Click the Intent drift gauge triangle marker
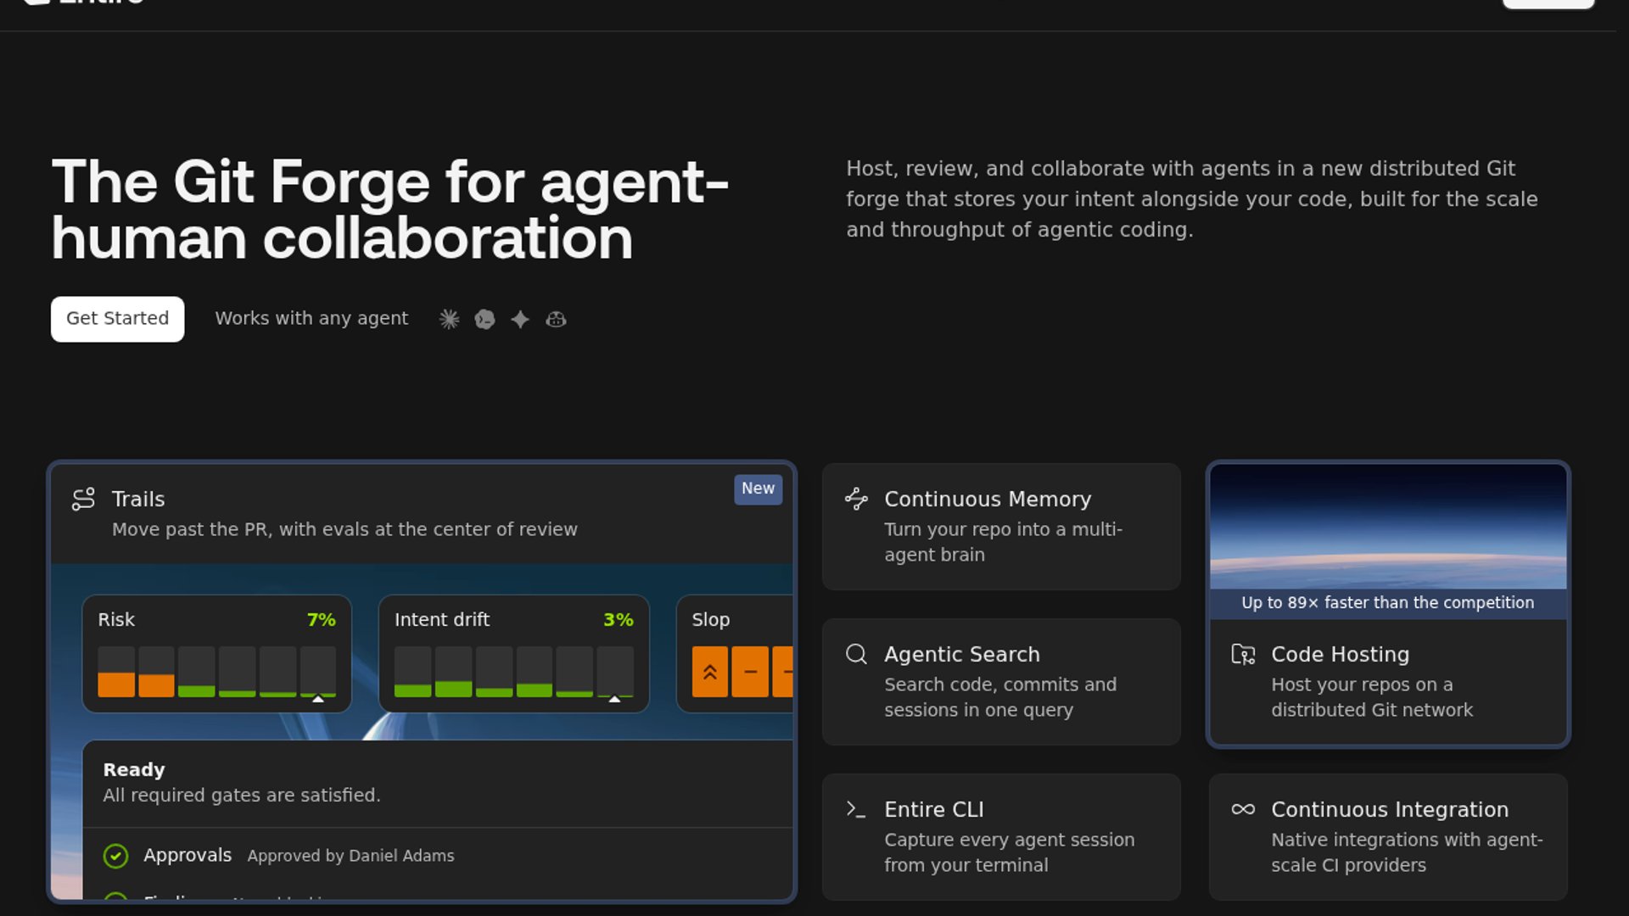Screen dimensions: 1629x916 coord(614,699)
